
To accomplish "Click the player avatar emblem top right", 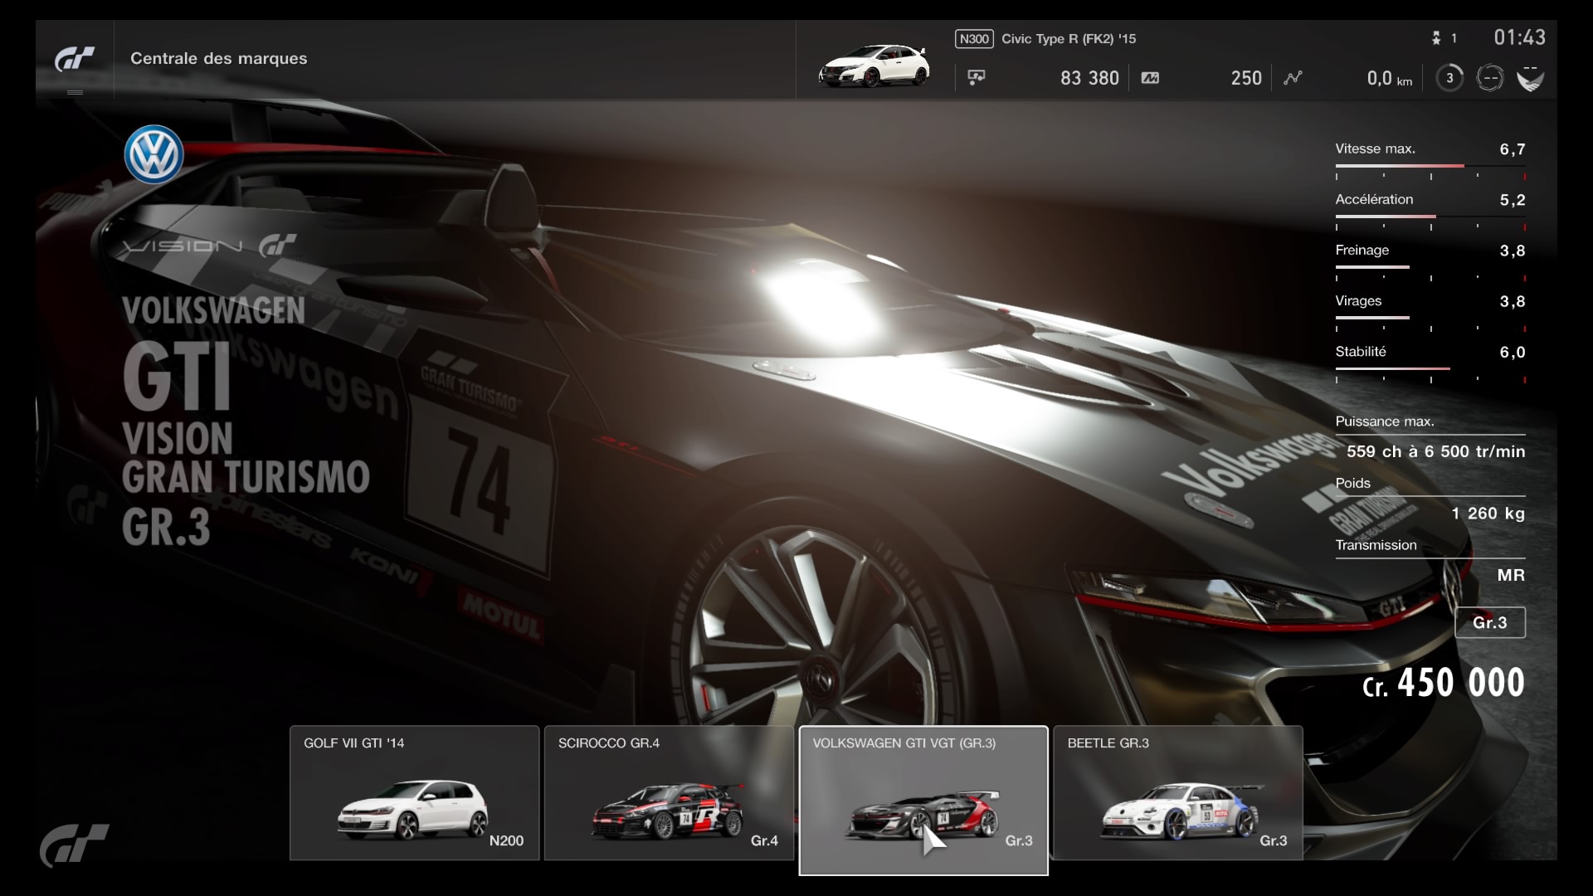I will coord(1532,76).
